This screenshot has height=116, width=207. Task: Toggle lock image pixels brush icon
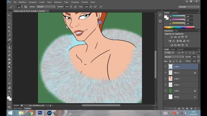point(174,61)
